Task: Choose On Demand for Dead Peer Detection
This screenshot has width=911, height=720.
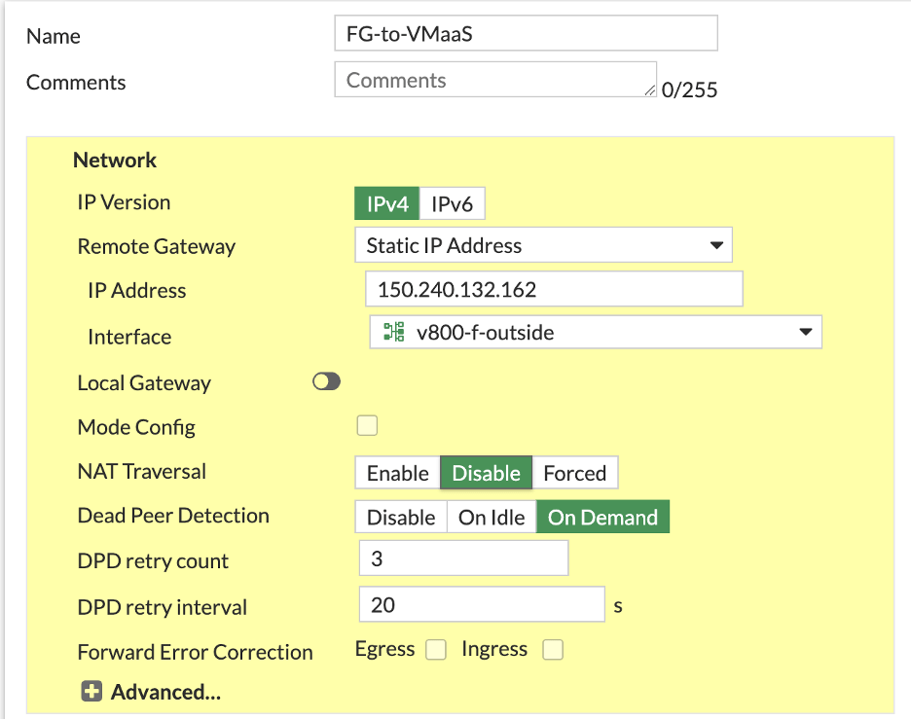Action: pos(602,518)
